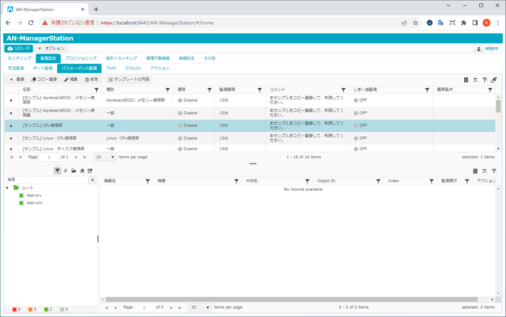Open filter for 種別 column
The height and width of the screenshot is (317, 506).
point(167,90)
